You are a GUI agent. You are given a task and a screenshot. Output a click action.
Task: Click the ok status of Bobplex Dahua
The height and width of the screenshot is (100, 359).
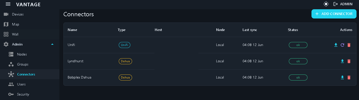point(298,77)
